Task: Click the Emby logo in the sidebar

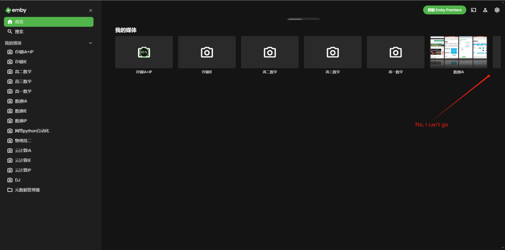Action: pyautogui.click(x=16, y=10)
